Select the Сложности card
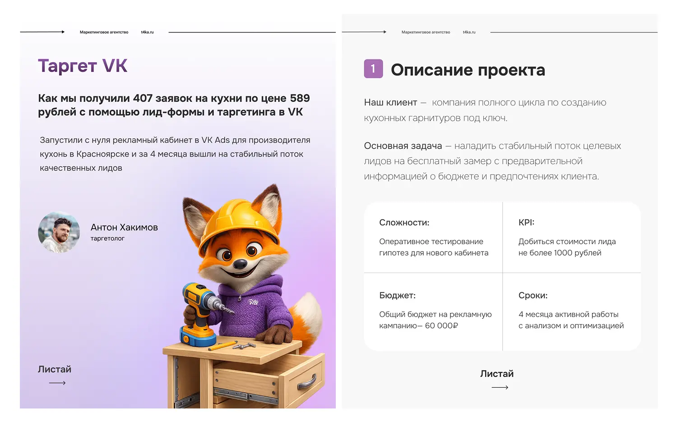The height and width of the screenshot is (422, 677). coord(433,238)
